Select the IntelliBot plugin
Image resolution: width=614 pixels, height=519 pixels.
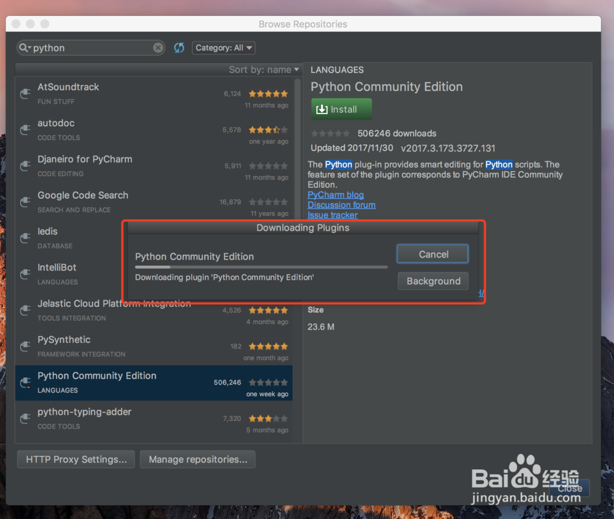[x=69, y=274]
